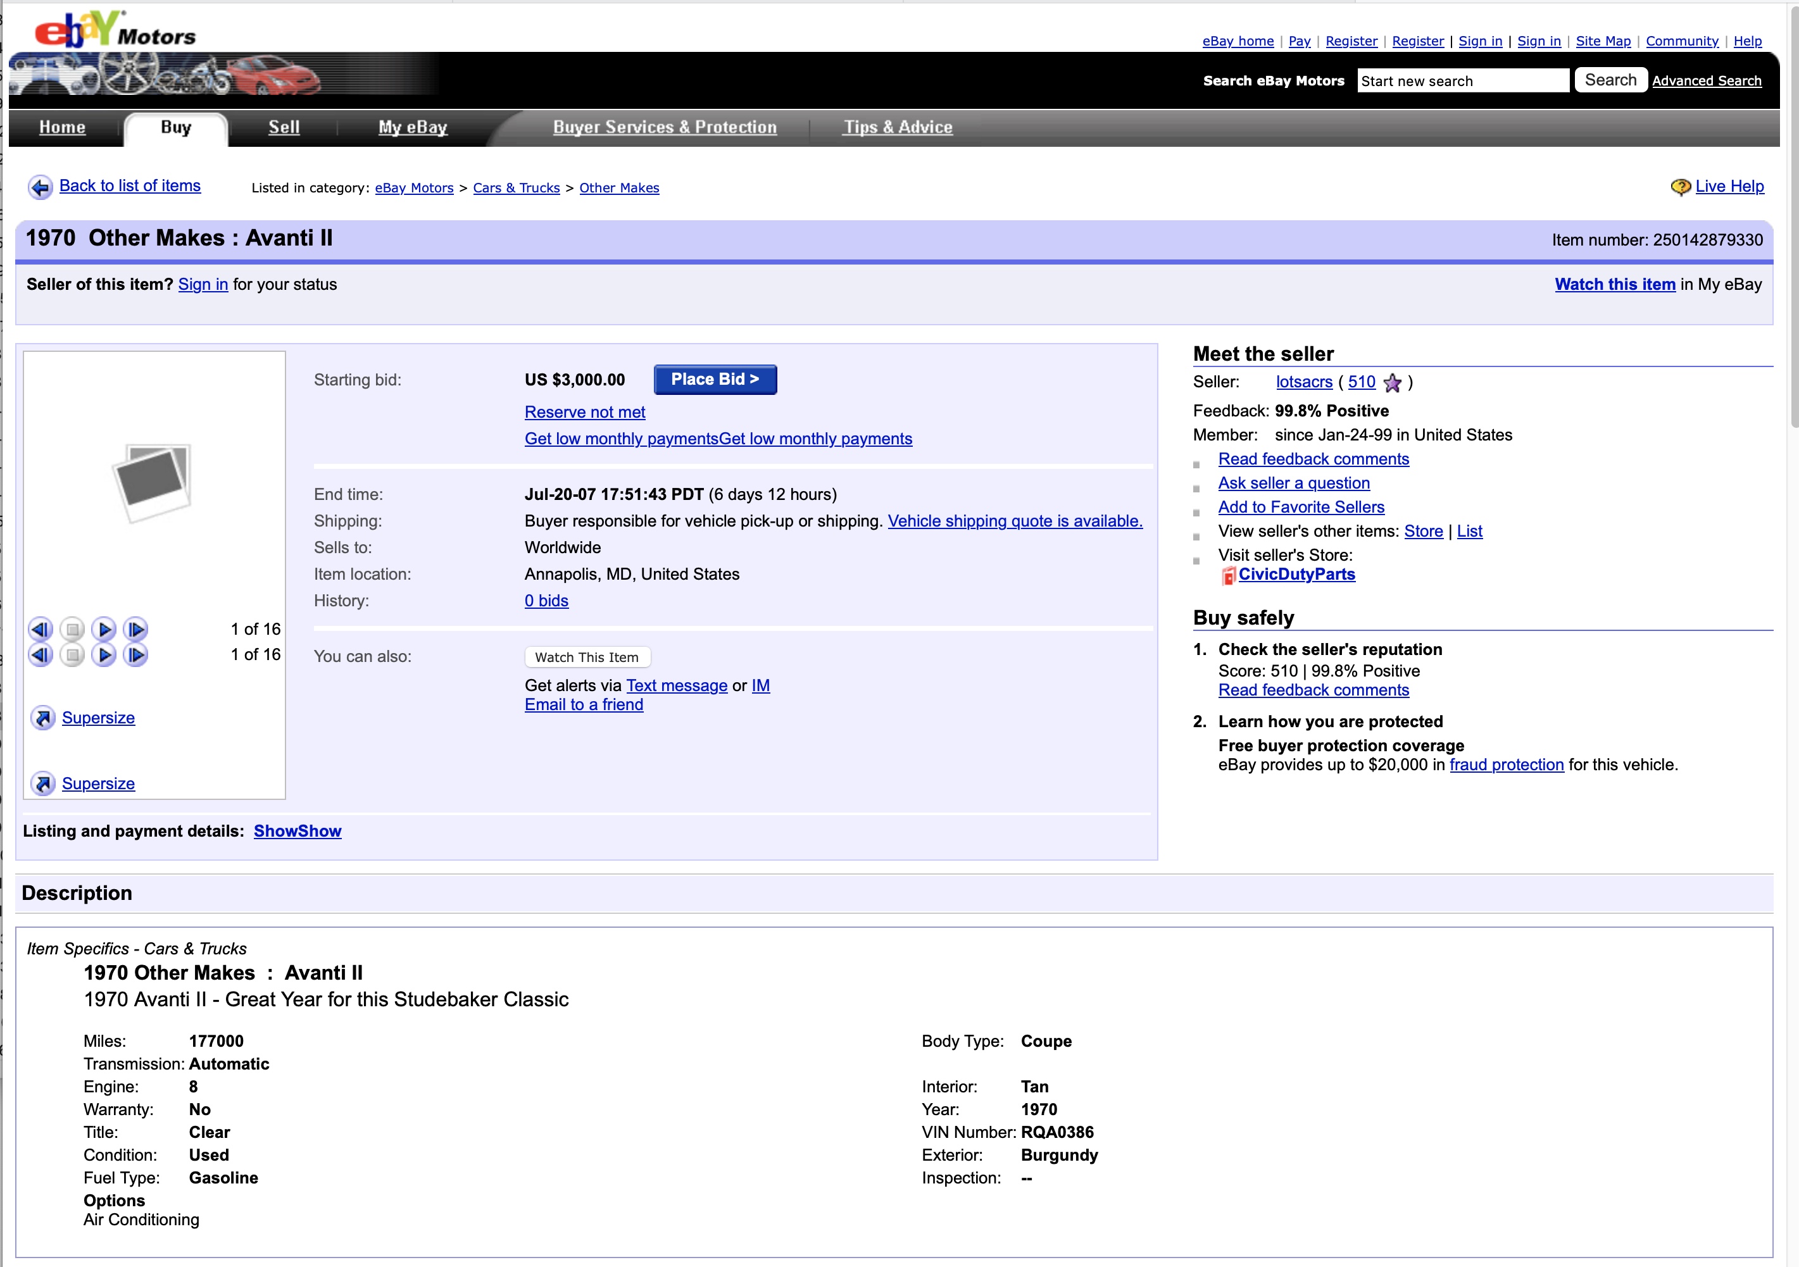Click the upper Supersize arrow icon
Screen dimensions: 1799x1267
click(x=43, y=718)
